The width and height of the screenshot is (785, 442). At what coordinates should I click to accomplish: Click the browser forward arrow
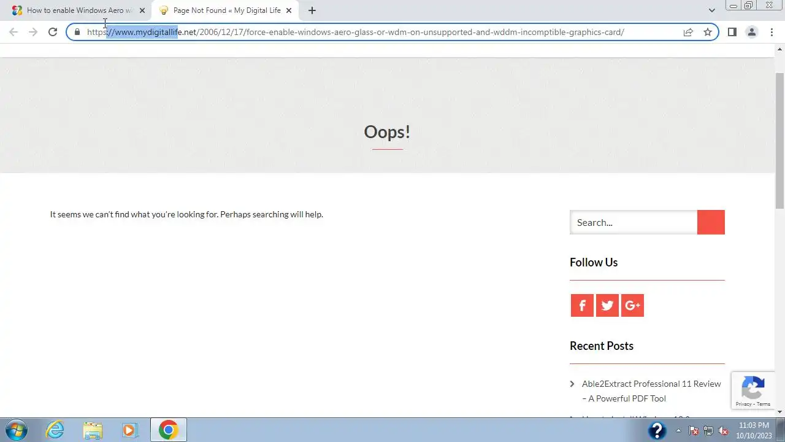(33, 32)
